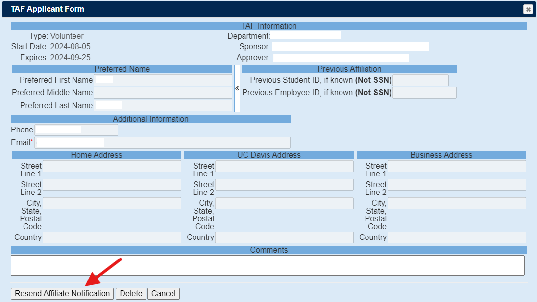
Task: Click the Phone input field
Action: (x=76, y=130)
